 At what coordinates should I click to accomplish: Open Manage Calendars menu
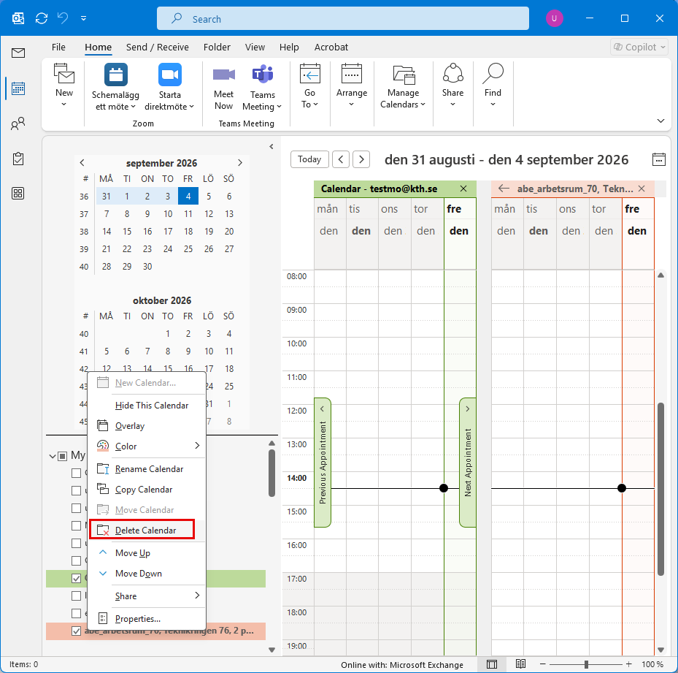pos(403,85)
